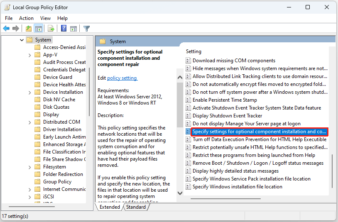Viewport: 338px width, 222px height.
Task: Switch to the Extended tab
Action: click(110, 207)
